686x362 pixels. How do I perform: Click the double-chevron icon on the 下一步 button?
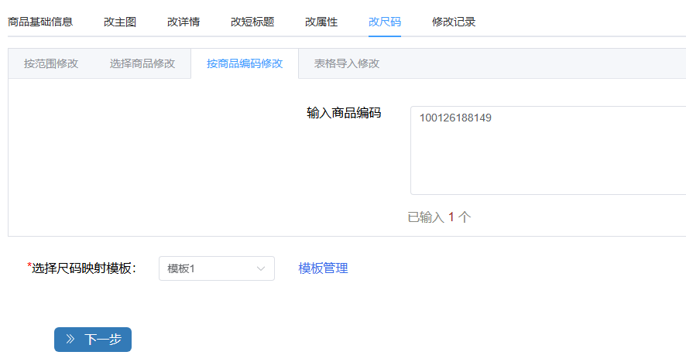coord(70,339)
